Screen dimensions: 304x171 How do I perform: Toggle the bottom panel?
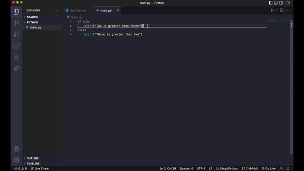click(275, 3)
